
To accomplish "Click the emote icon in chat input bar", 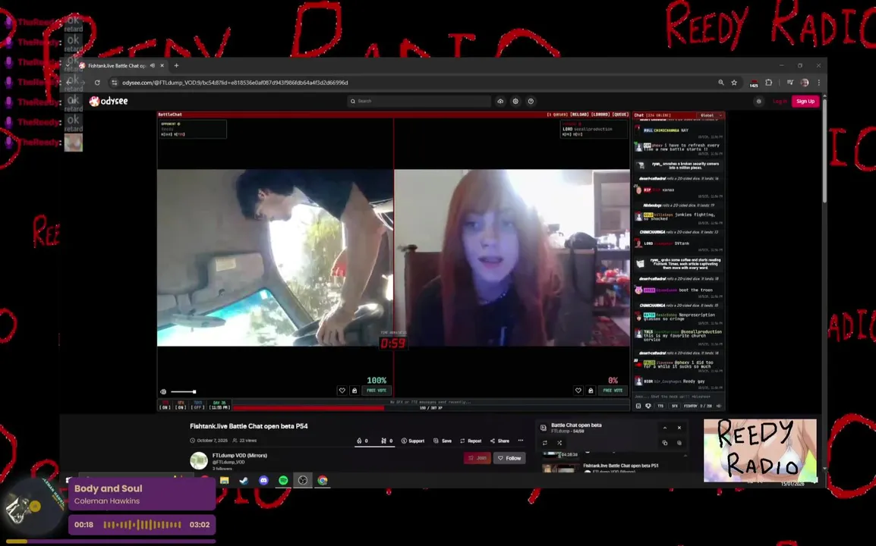I will point(638,406).
